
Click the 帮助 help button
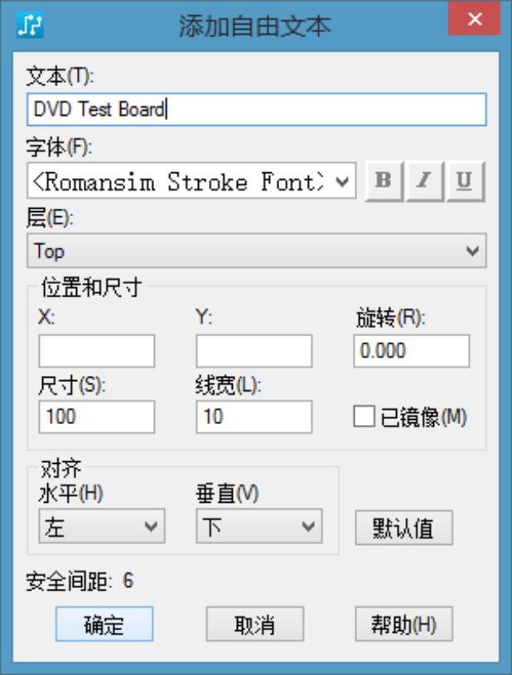click(403, 624)
